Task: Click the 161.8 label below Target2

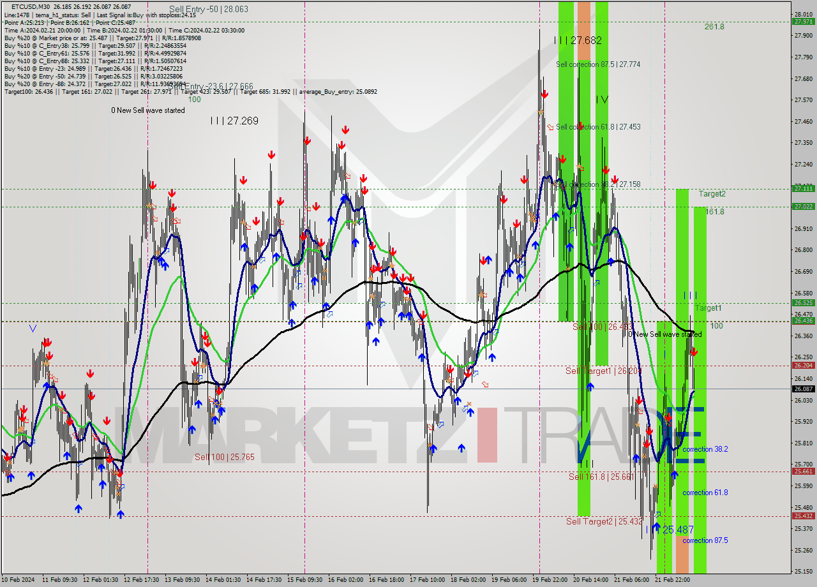Action: coord(714,211)
